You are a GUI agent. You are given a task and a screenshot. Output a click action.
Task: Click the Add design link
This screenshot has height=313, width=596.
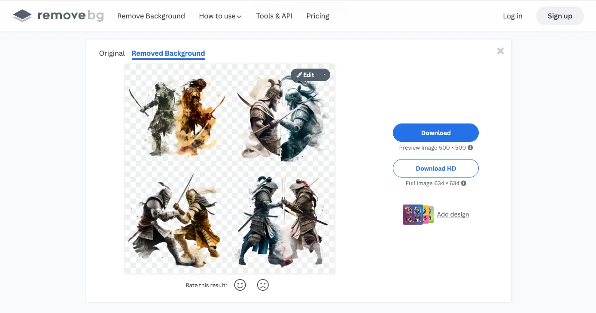point(453,214)
